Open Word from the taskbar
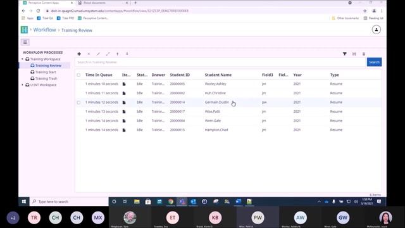 point(238,201)
